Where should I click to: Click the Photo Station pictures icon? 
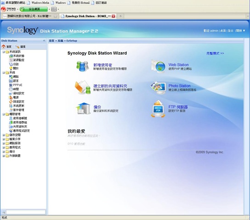[158, 88]
